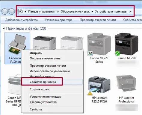The height and width of the screenshot is (115, 142).
Task: Choose Удалить устройство menu item
Action: click(x=43, y=102)
